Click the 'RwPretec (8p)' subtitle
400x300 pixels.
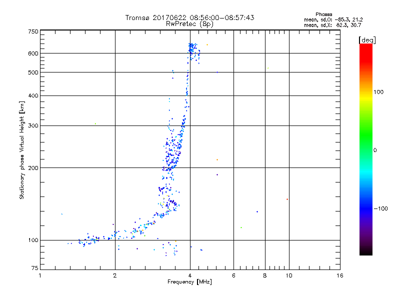189,24
